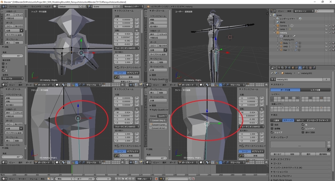Enable the 名前 (names) display checkbox
This screenshot has height=181, width=335.
tap(272, 125)
